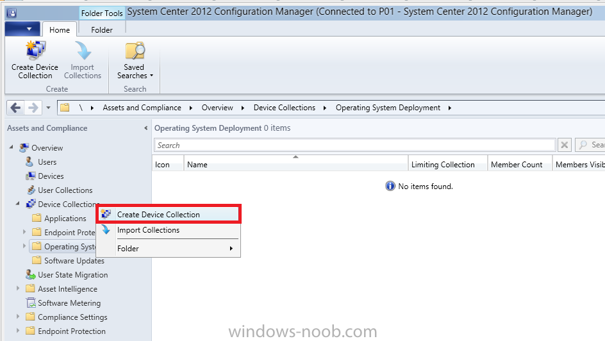Click Import Collections ribbon icon
Viewport: 605px width, 341px height.
coord(83,60)
